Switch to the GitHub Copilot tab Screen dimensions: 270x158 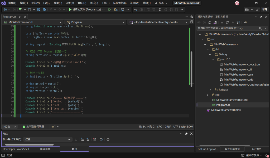tap(208, 149)
